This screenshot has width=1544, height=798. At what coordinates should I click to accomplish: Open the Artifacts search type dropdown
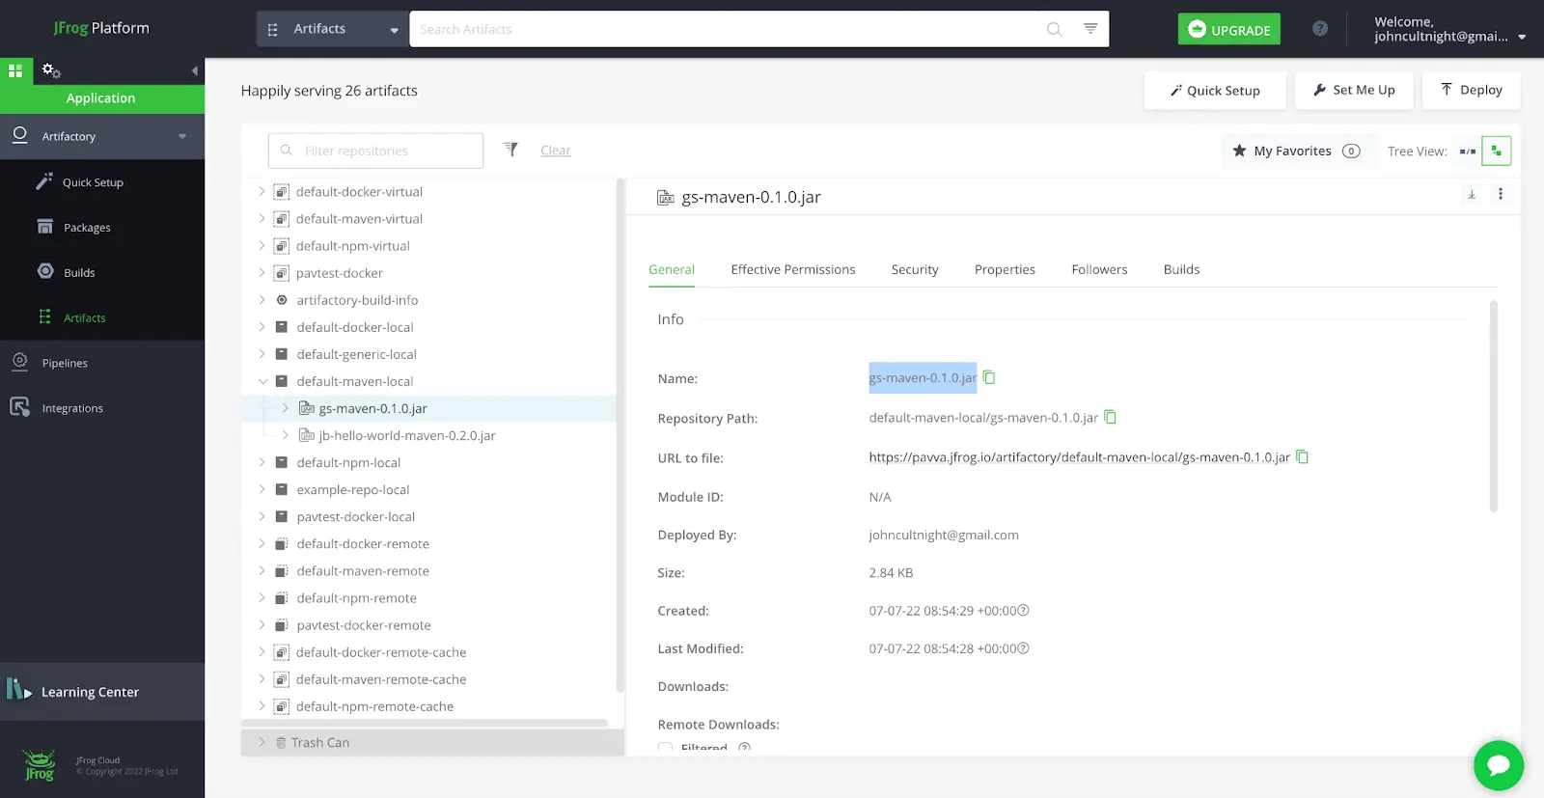(333, 29)
